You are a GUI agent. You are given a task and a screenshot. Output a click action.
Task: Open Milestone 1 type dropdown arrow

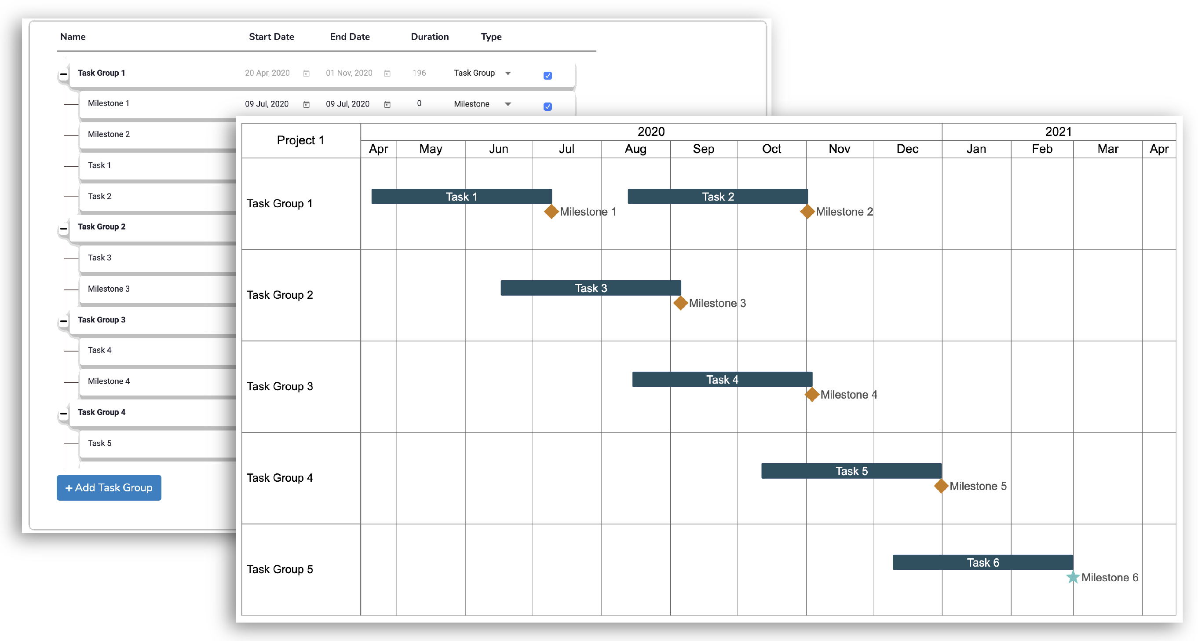tap(508, 104)
